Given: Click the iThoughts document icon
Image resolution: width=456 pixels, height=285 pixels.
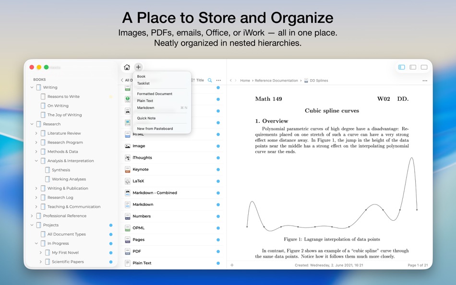Looking at the screenshot, I should (x=129, y=157).
